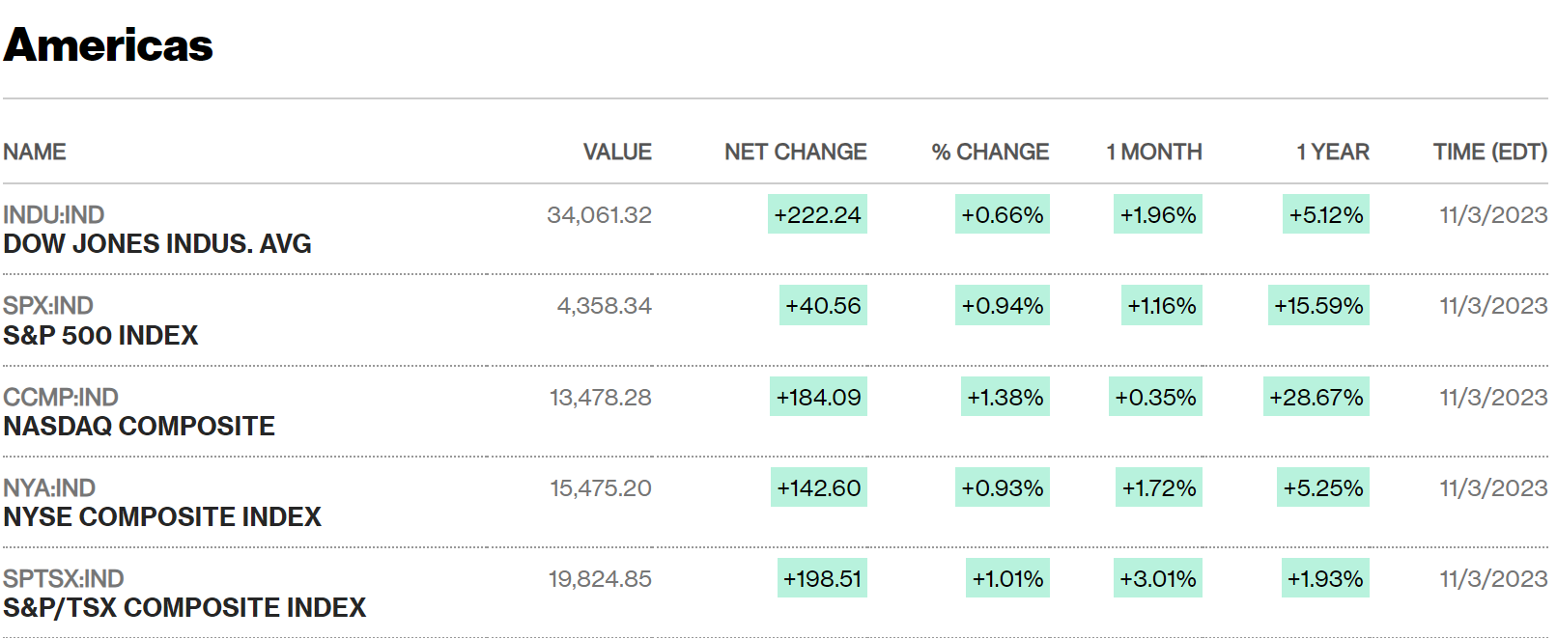Click the NET CHANGE column header
The width and height of the screenshot is (1557, 639).
tap(795, 153)
